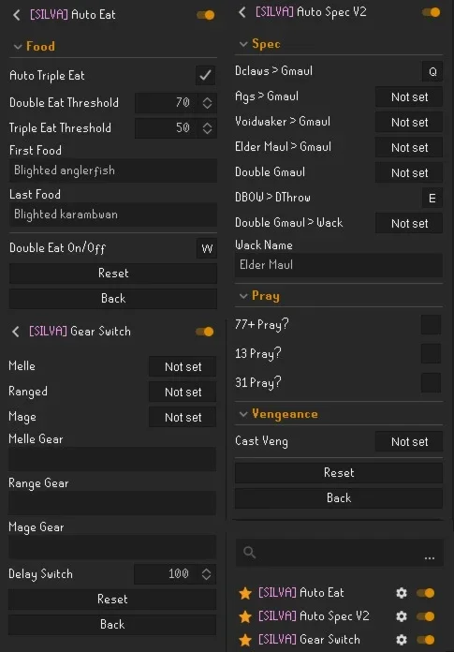Go back using the Auto Eat header arrow

pos(16,15)
